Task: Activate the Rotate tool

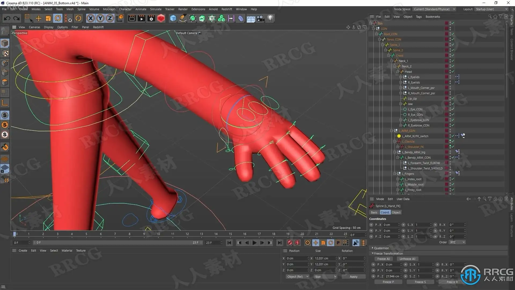Action: point(58,18)
